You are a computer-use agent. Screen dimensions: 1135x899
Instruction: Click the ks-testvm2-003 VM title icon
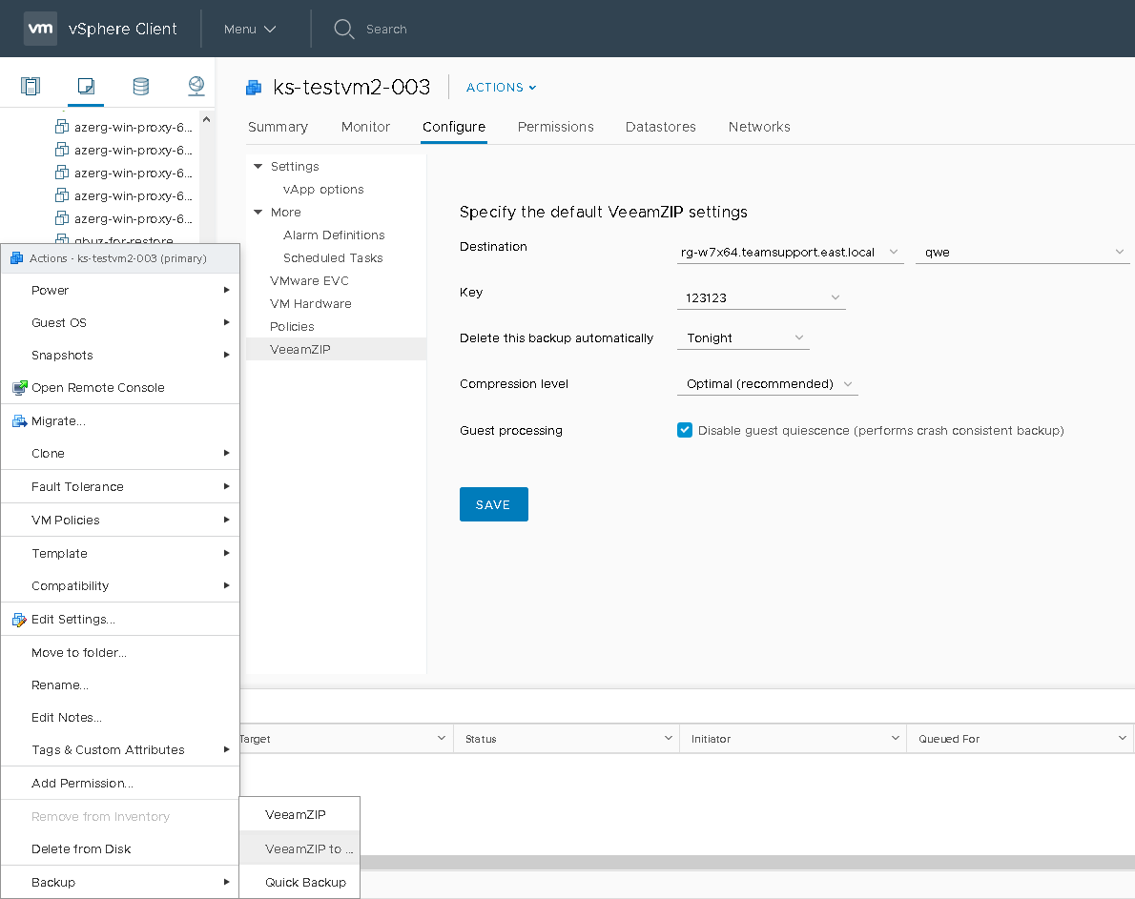point(254,88)
